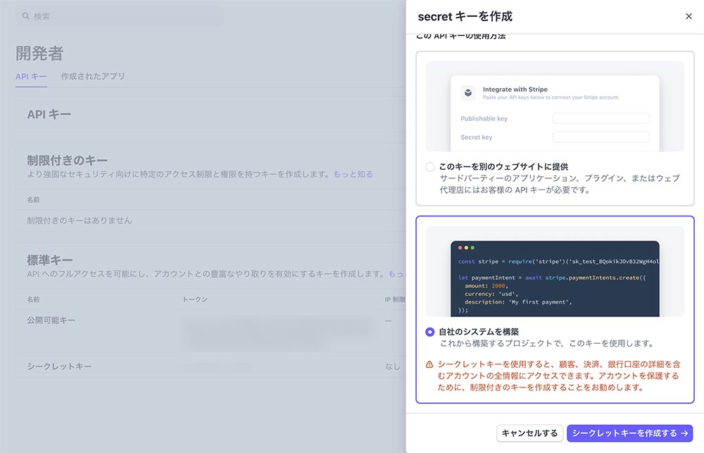This screenshot has width=704, height=453.
Task: Click the 検索 search input field
Action: [x=120, y=15]
